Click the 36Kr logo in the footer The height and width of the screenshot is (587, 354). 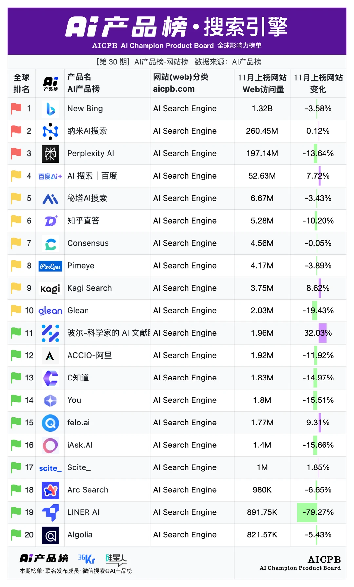coord(87,558)
